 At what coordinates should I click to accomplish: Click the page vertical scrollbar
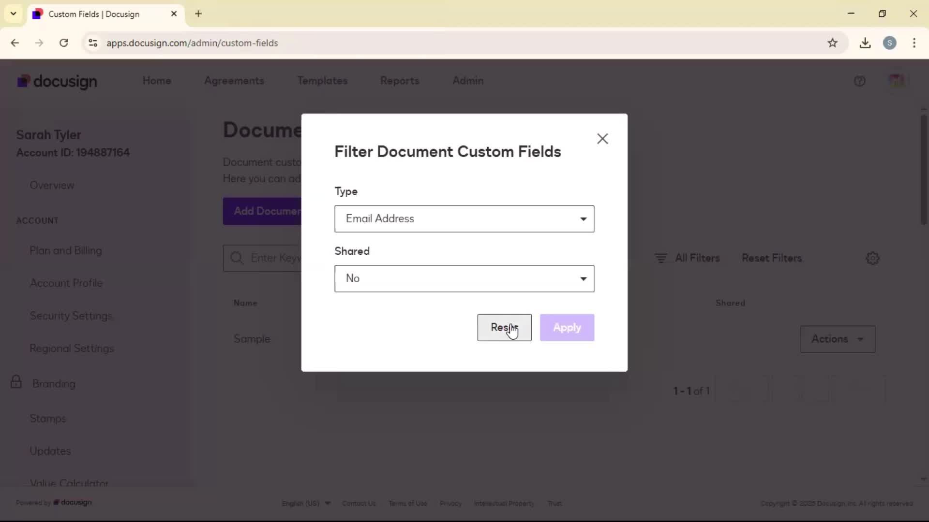tap(924, 169)
